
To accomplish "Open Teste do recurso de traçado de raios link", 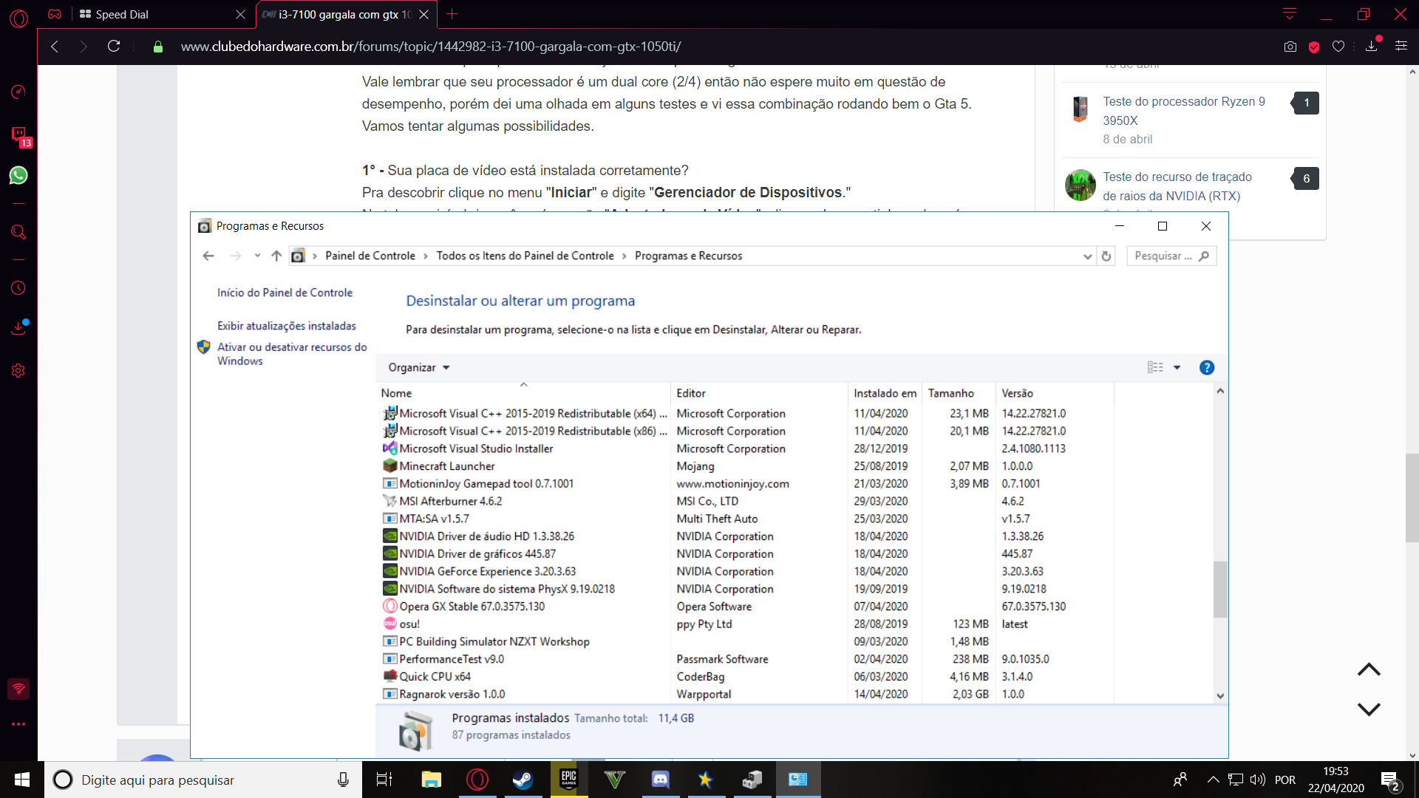I will [1177, 186].
